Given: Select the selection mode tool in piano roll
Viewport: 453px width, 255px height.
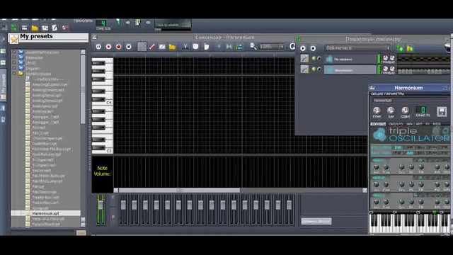Looking at the screenshot, I should tap(162, 47).
